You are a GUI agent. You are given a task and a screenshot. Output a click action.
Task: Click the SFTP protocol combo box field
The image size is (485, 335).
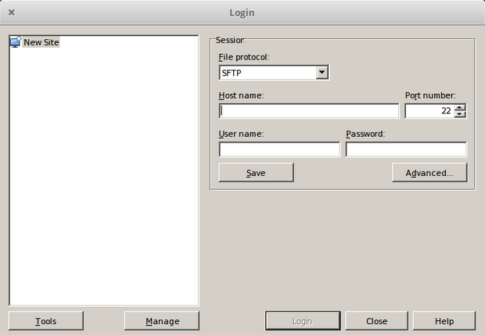click(x=267, y=73)
